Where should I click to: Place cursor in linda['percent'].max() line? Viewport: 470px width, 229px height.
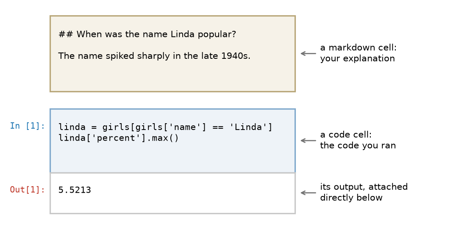118,138
